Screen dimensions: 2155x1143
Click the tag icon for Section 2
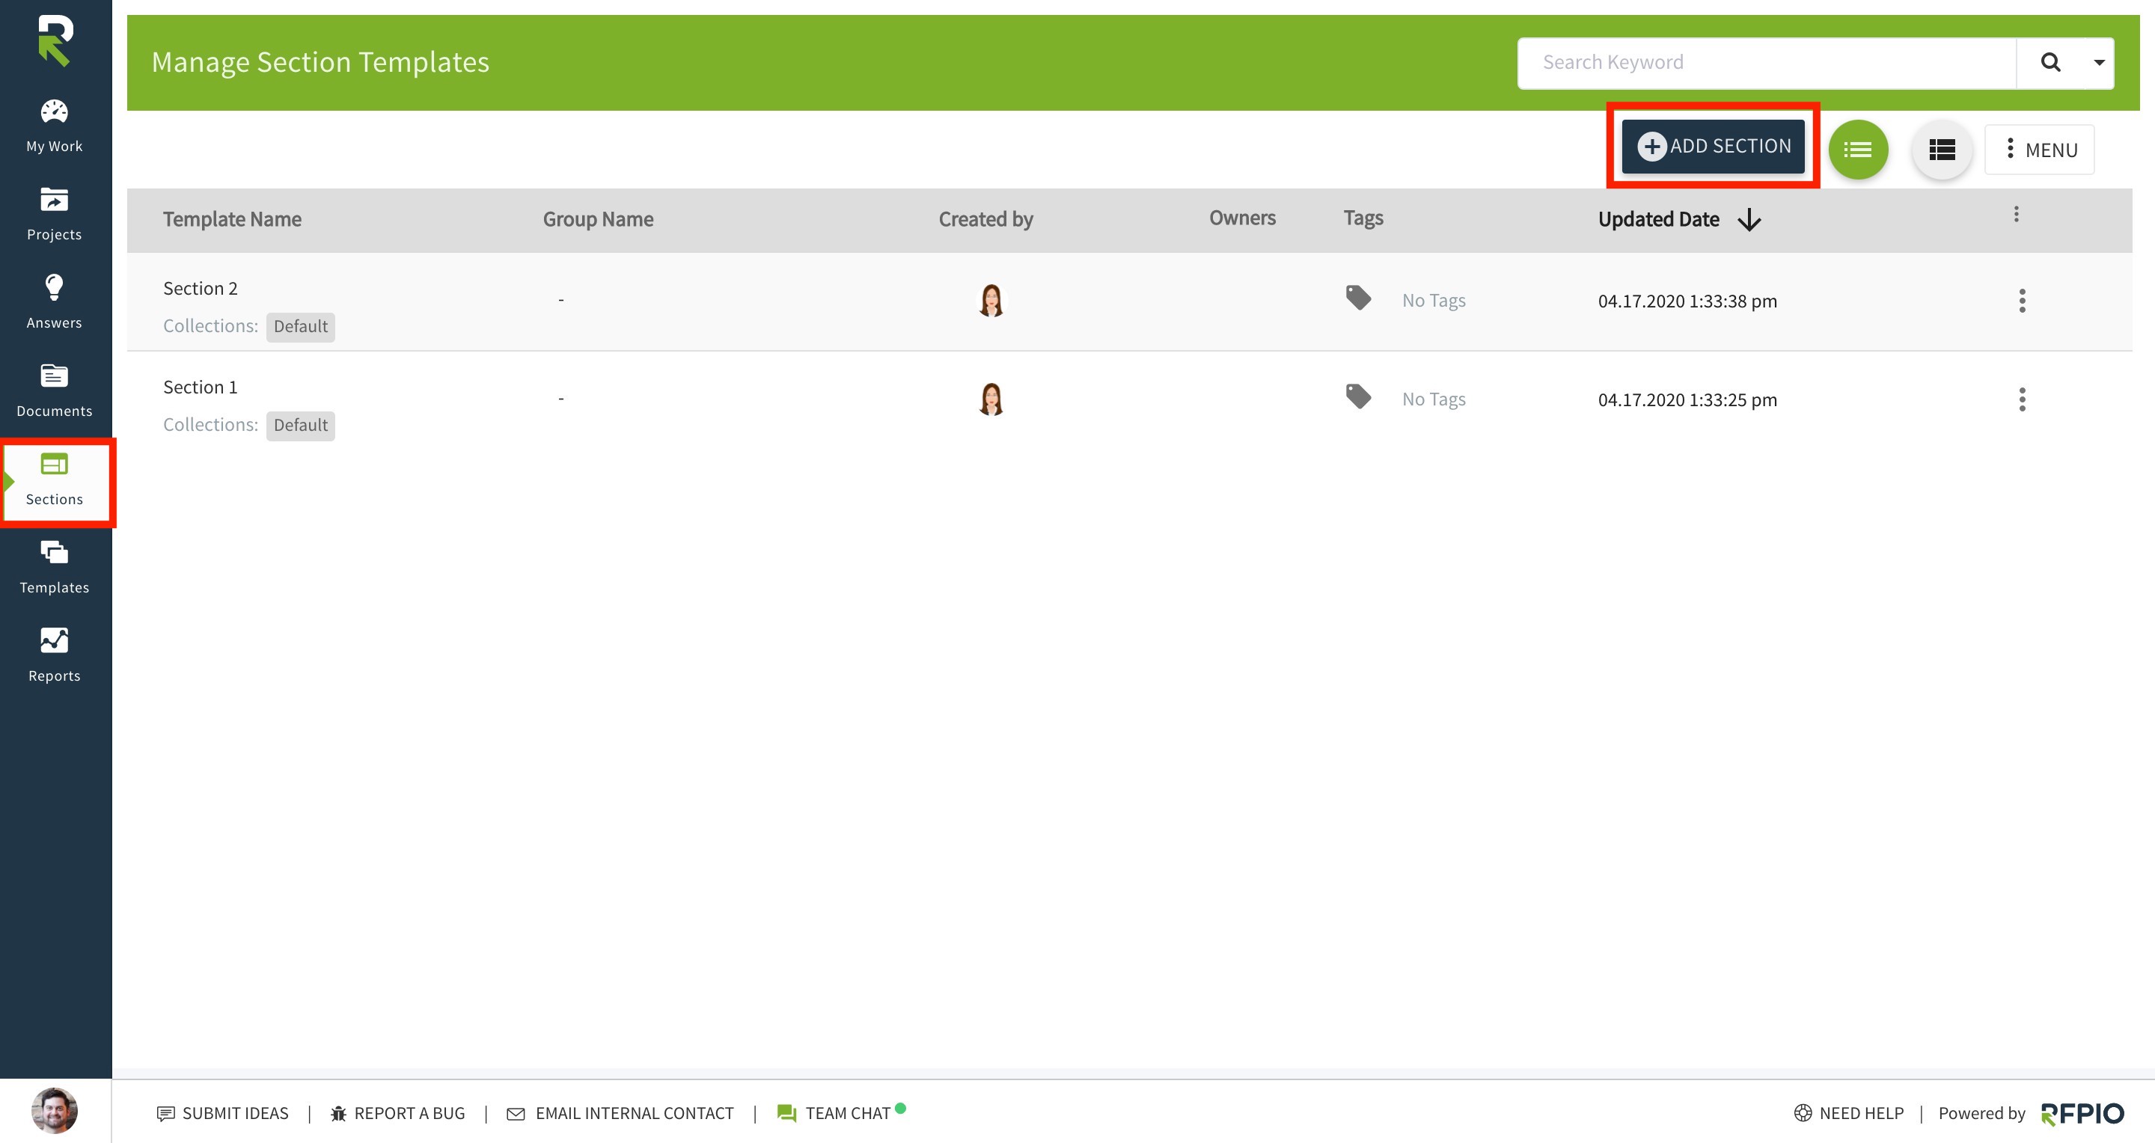pyautogui.click(x=1358, y=298)
